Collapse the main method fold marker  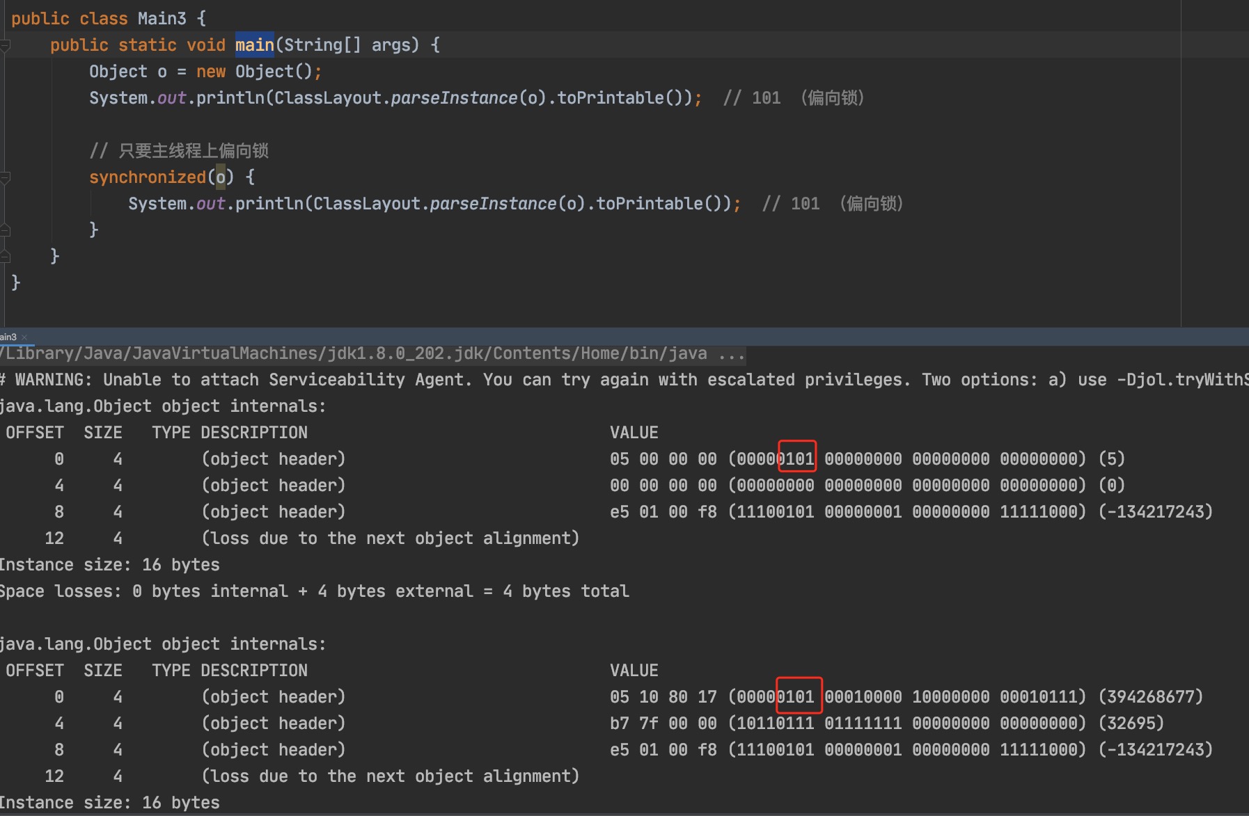point(5,46)
